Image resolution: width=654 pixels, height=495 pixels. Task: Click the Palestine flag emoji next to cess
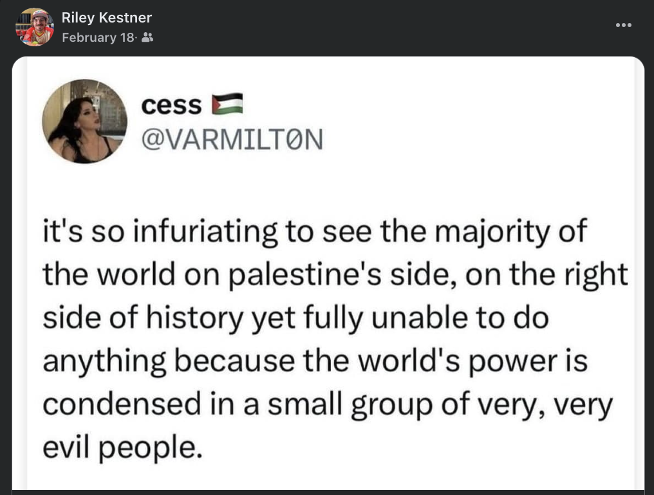(x=228, y=104)
